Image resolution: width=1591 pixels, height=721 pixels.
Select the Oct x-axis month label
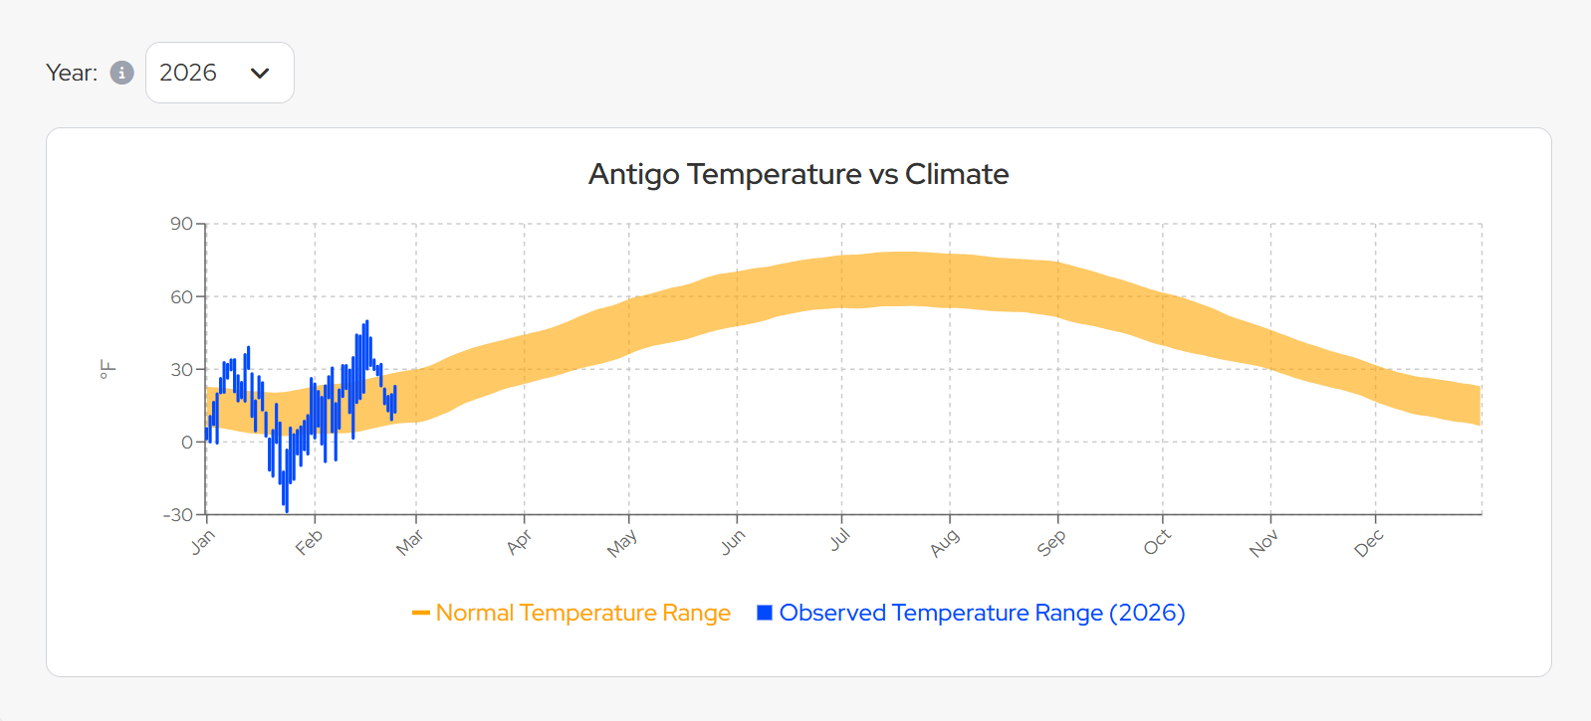click(1157, 542)
